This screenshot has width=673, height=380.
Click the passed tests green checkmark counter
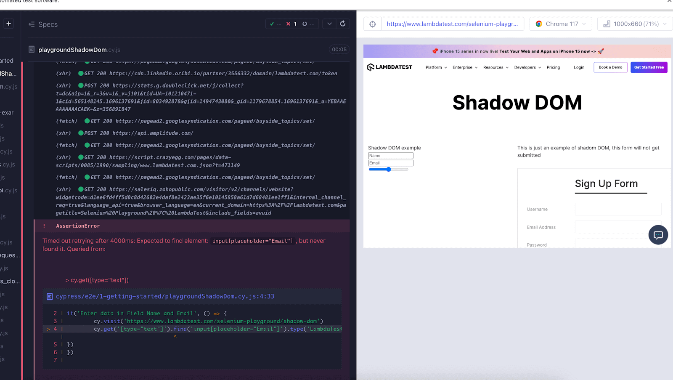(x=276, y=24)
